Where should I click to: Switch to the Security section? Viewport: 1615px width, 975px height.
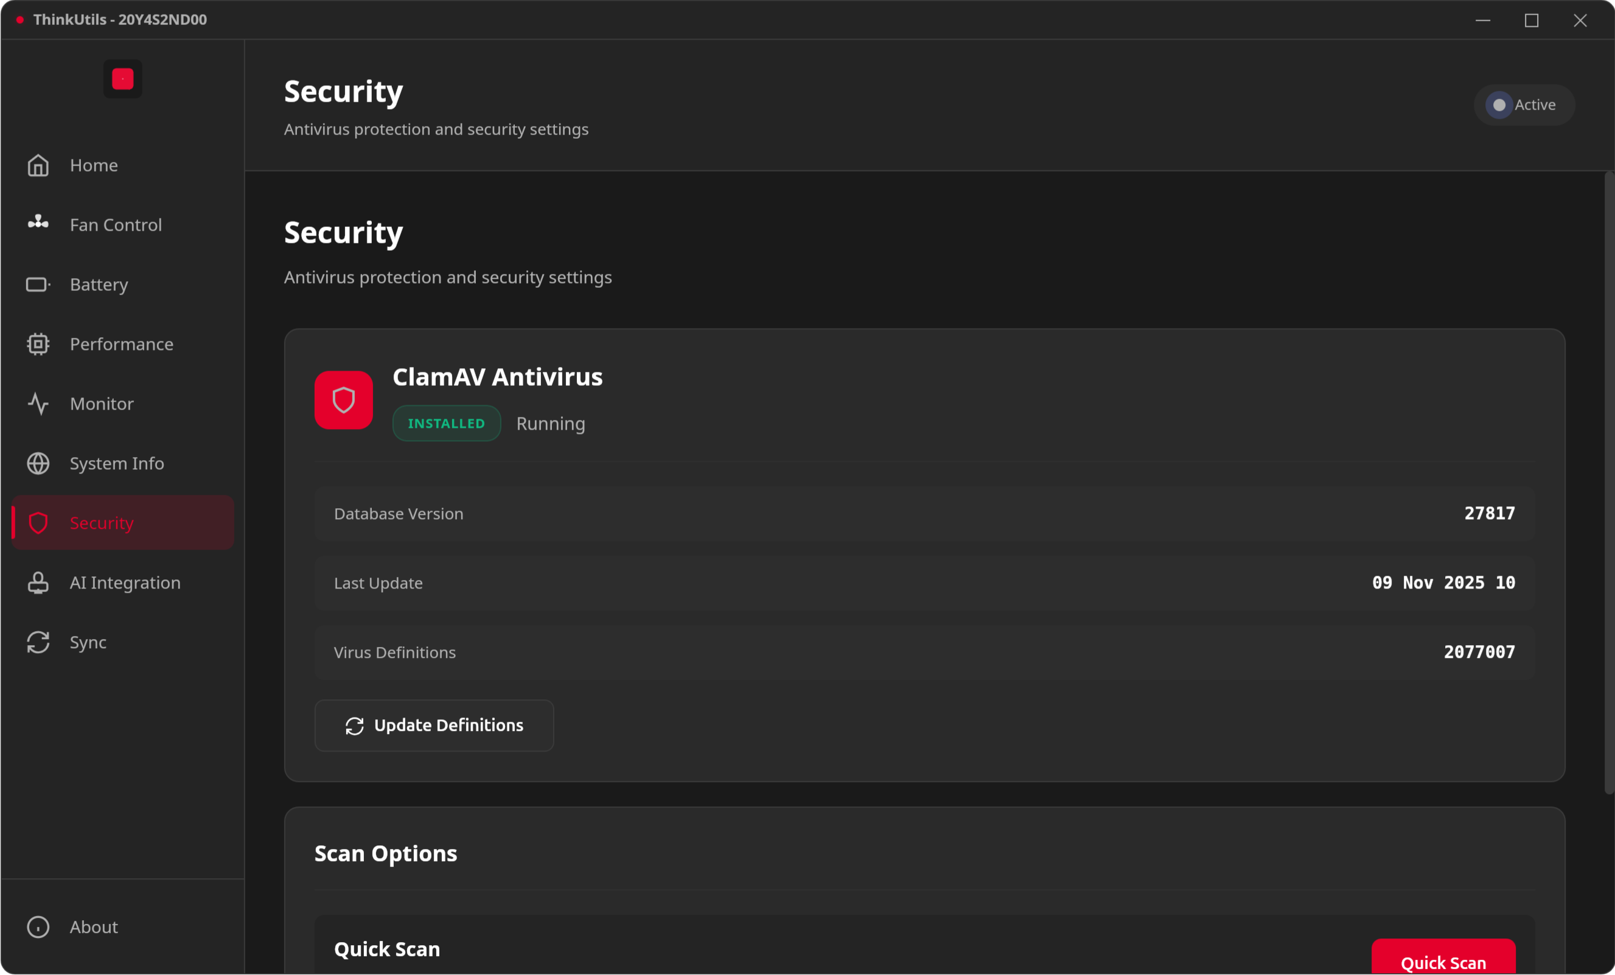coord(102,523)
